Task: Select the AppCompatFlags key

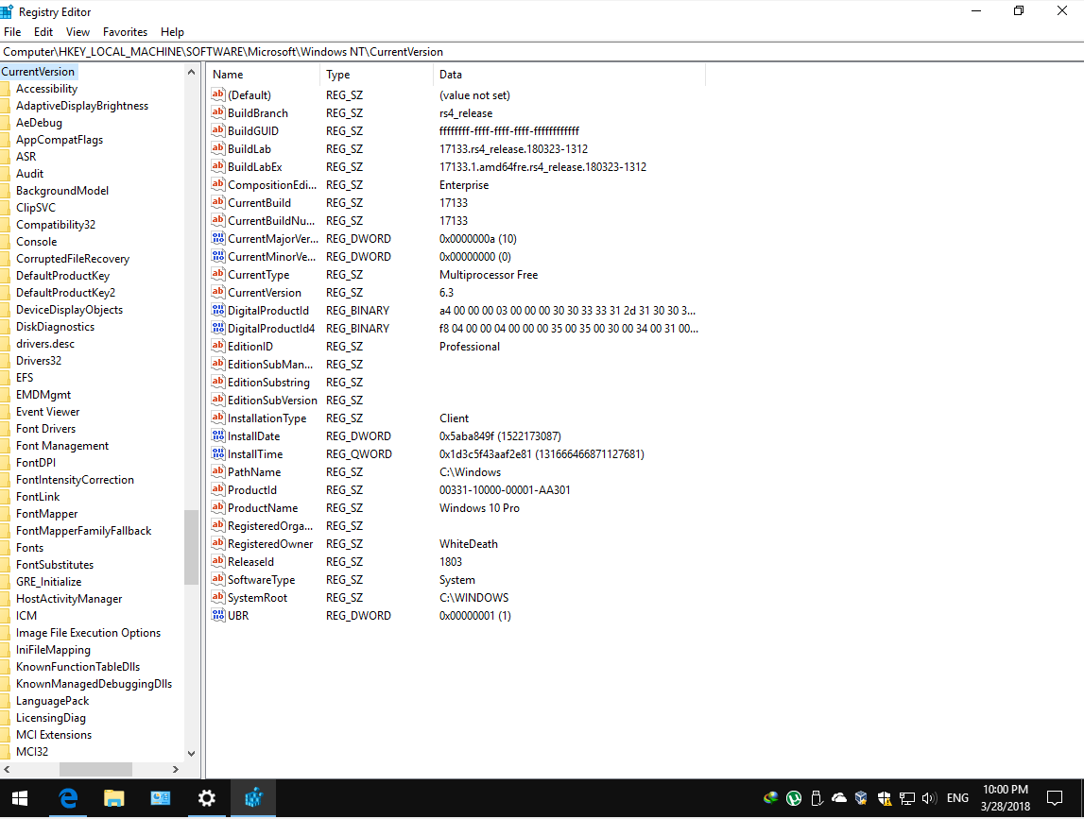Action: [x=60, y=140]
